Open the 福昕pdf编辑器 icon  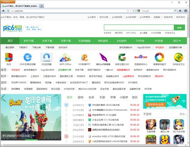[103, 57]
